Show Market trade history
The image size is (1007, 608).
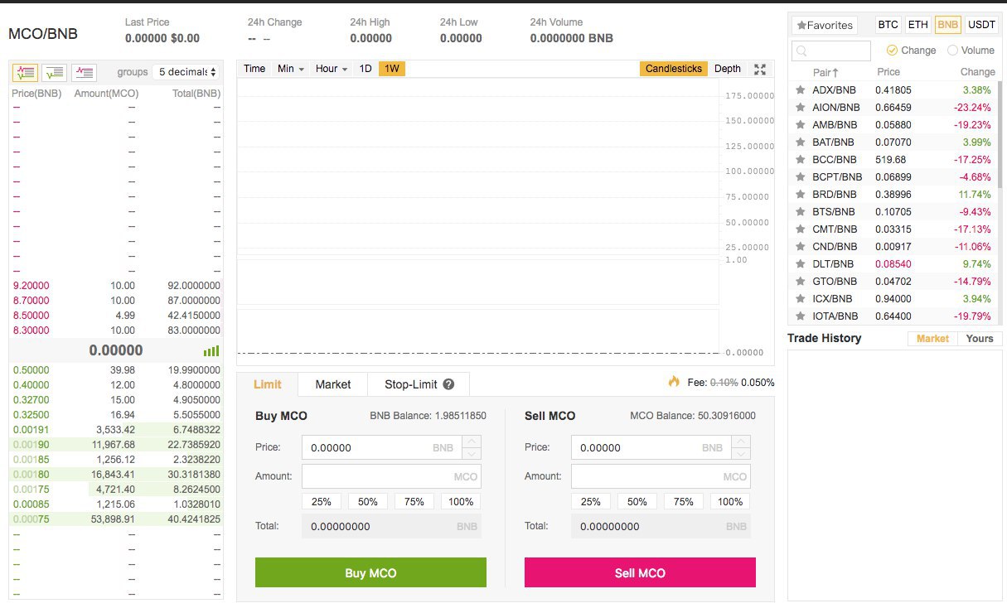pyautogui.click(x=932, y=338)
